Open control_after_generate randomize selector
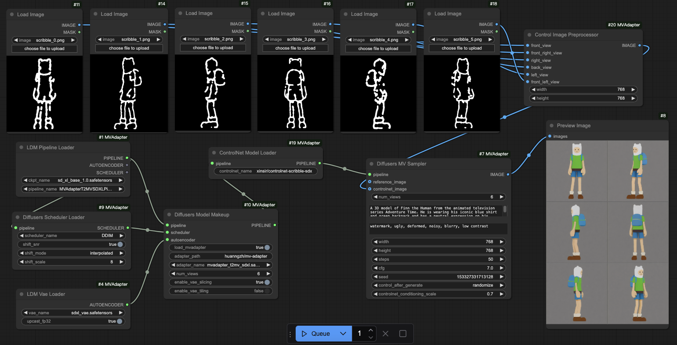This screenshot has height=345, width=677. [438, 285]
